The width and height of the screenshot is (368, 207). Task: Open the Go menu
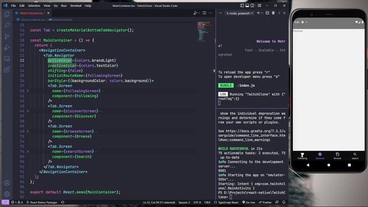[56, 6]
